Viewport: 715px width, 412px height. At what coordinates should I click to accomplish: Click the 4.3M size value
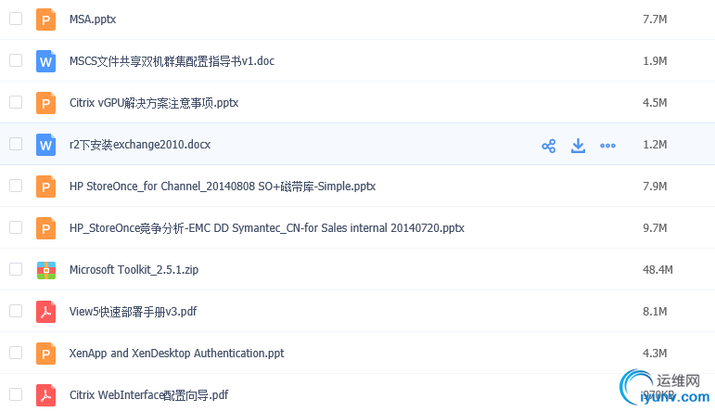655,354
